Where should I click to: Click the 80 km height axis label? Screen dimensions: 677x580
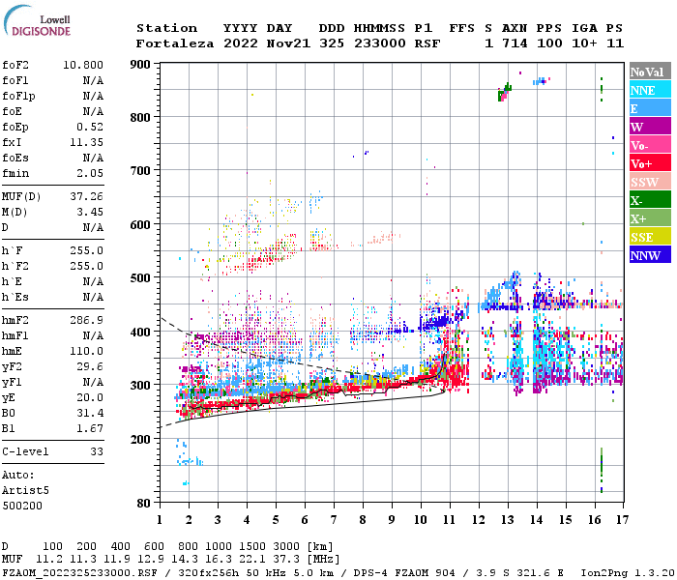[144, 504]
